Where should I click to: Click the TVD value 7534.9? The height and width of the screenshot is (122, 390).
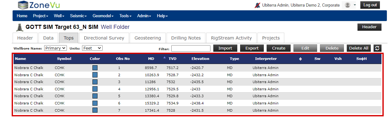(173, 103)
